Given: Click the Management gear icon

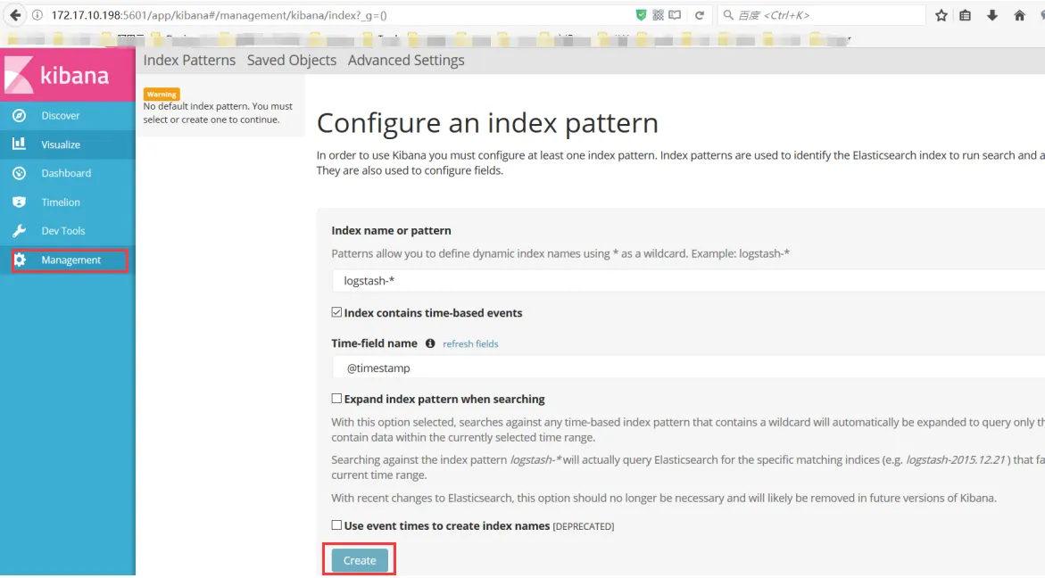Looking at the screenshot, I should (x=20, y=260).
